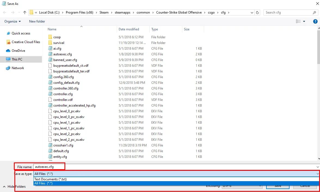Click the back navigation arrow

click(5, 12)
